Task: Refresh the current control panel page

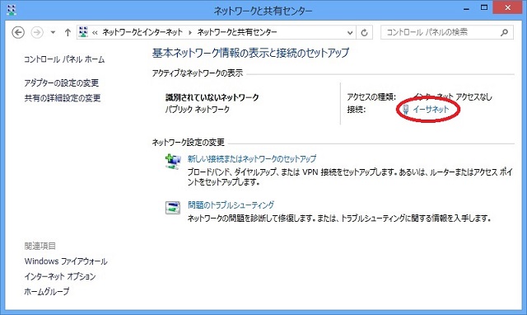Action: [364, 33]
